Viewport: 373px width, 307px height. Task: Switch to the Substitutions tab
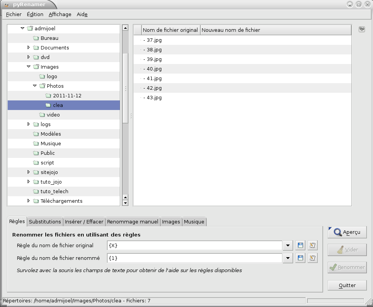pos(45,222)
